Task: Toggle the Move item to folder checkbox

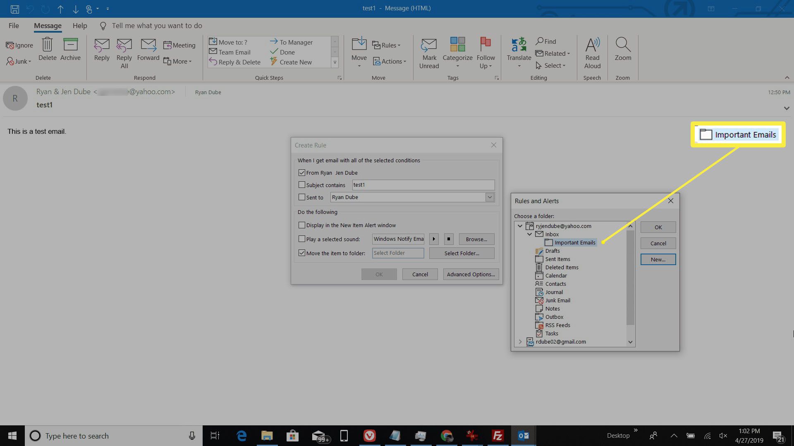Action: coord(301,252)
